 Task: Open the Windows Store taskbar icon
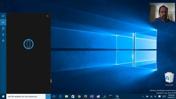[73, 97]
